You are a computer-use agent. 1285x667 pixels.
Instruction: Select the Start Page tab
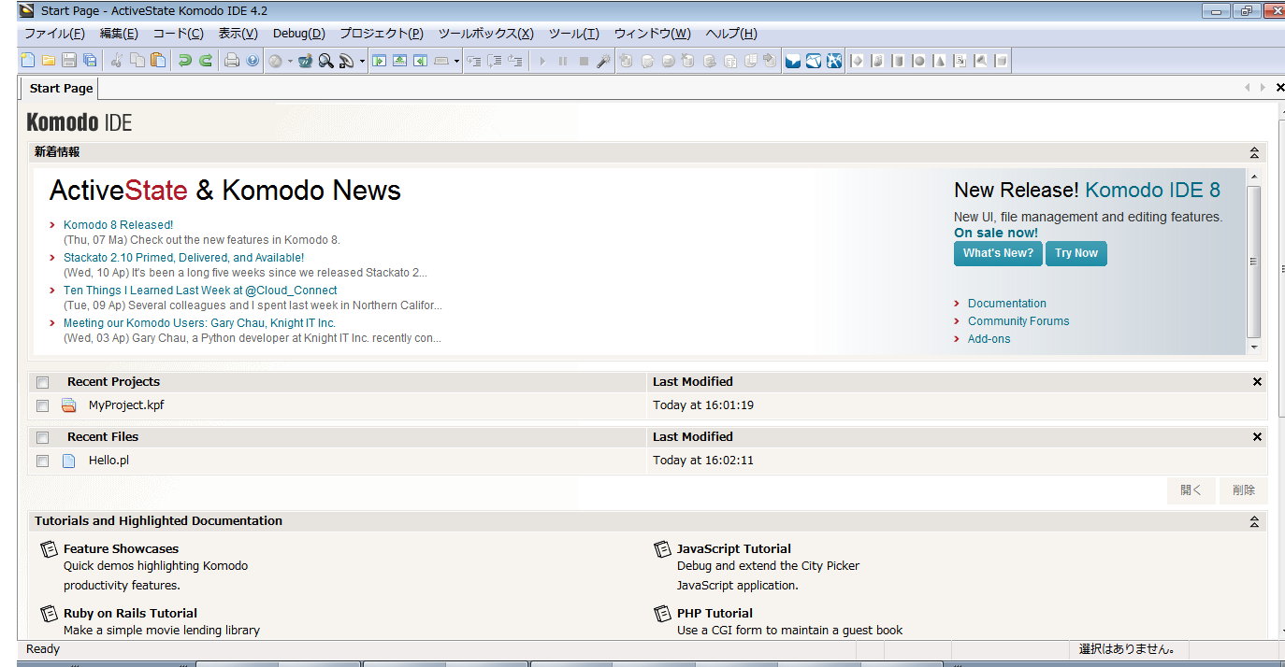pos(61,88)
